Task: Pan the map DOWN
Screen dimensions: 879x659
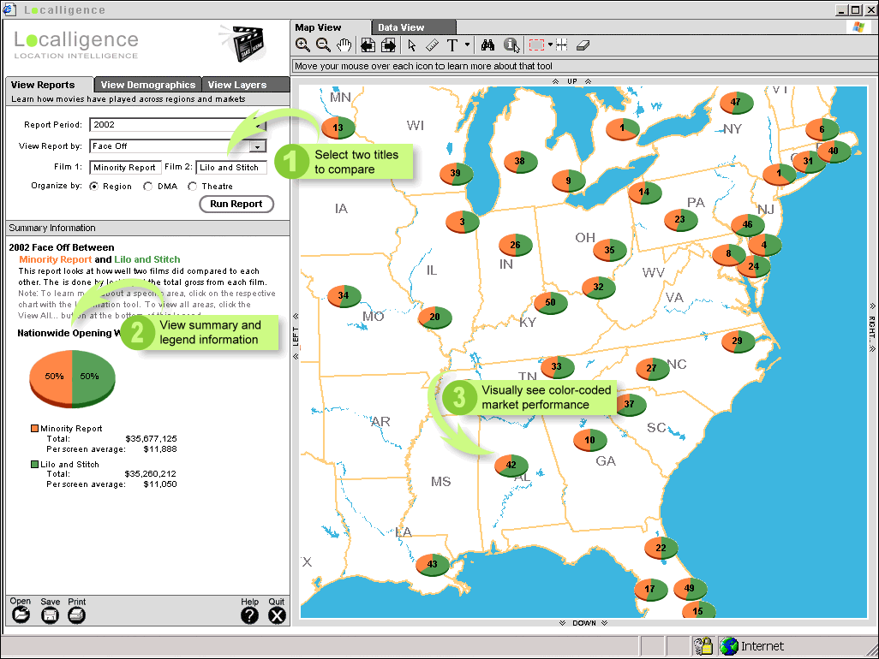Action: [x=583, y=623]
